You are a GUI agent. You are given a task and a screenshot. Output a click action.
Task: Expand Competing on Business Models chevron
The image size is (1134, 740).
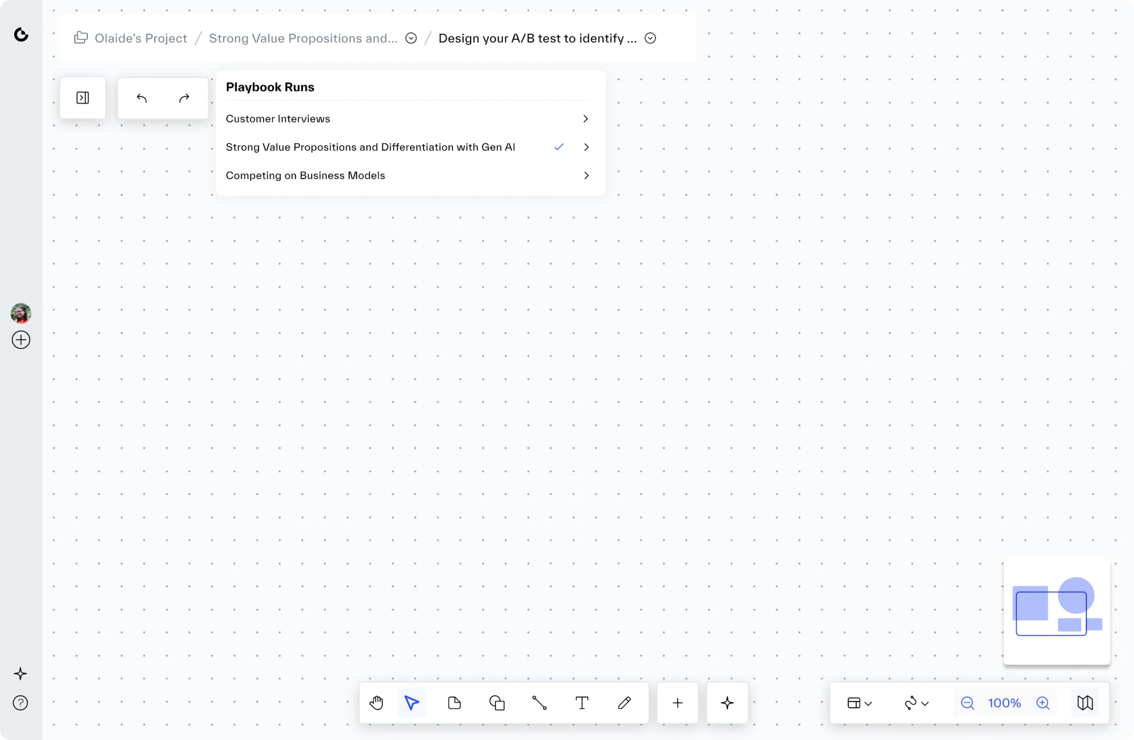pos(586,175)
